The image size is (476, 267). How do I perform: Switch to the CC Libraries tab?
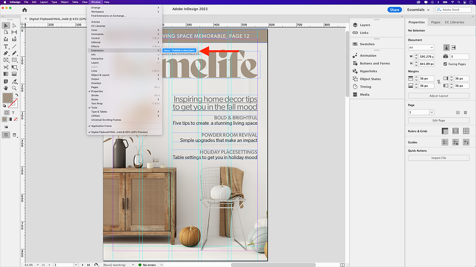pyautogui.click(x=454, y=22)
